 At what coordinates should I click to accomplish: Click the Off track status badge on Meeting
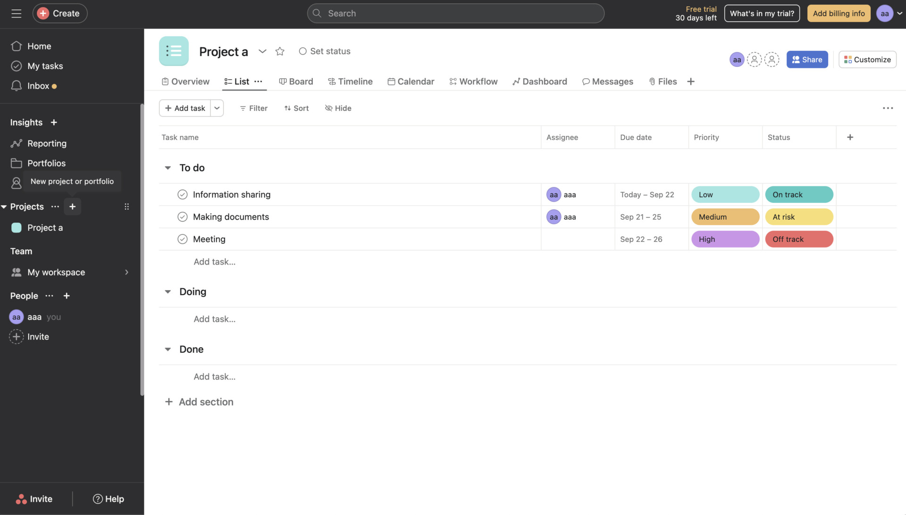pyautogui.click(x=798, y=239)
